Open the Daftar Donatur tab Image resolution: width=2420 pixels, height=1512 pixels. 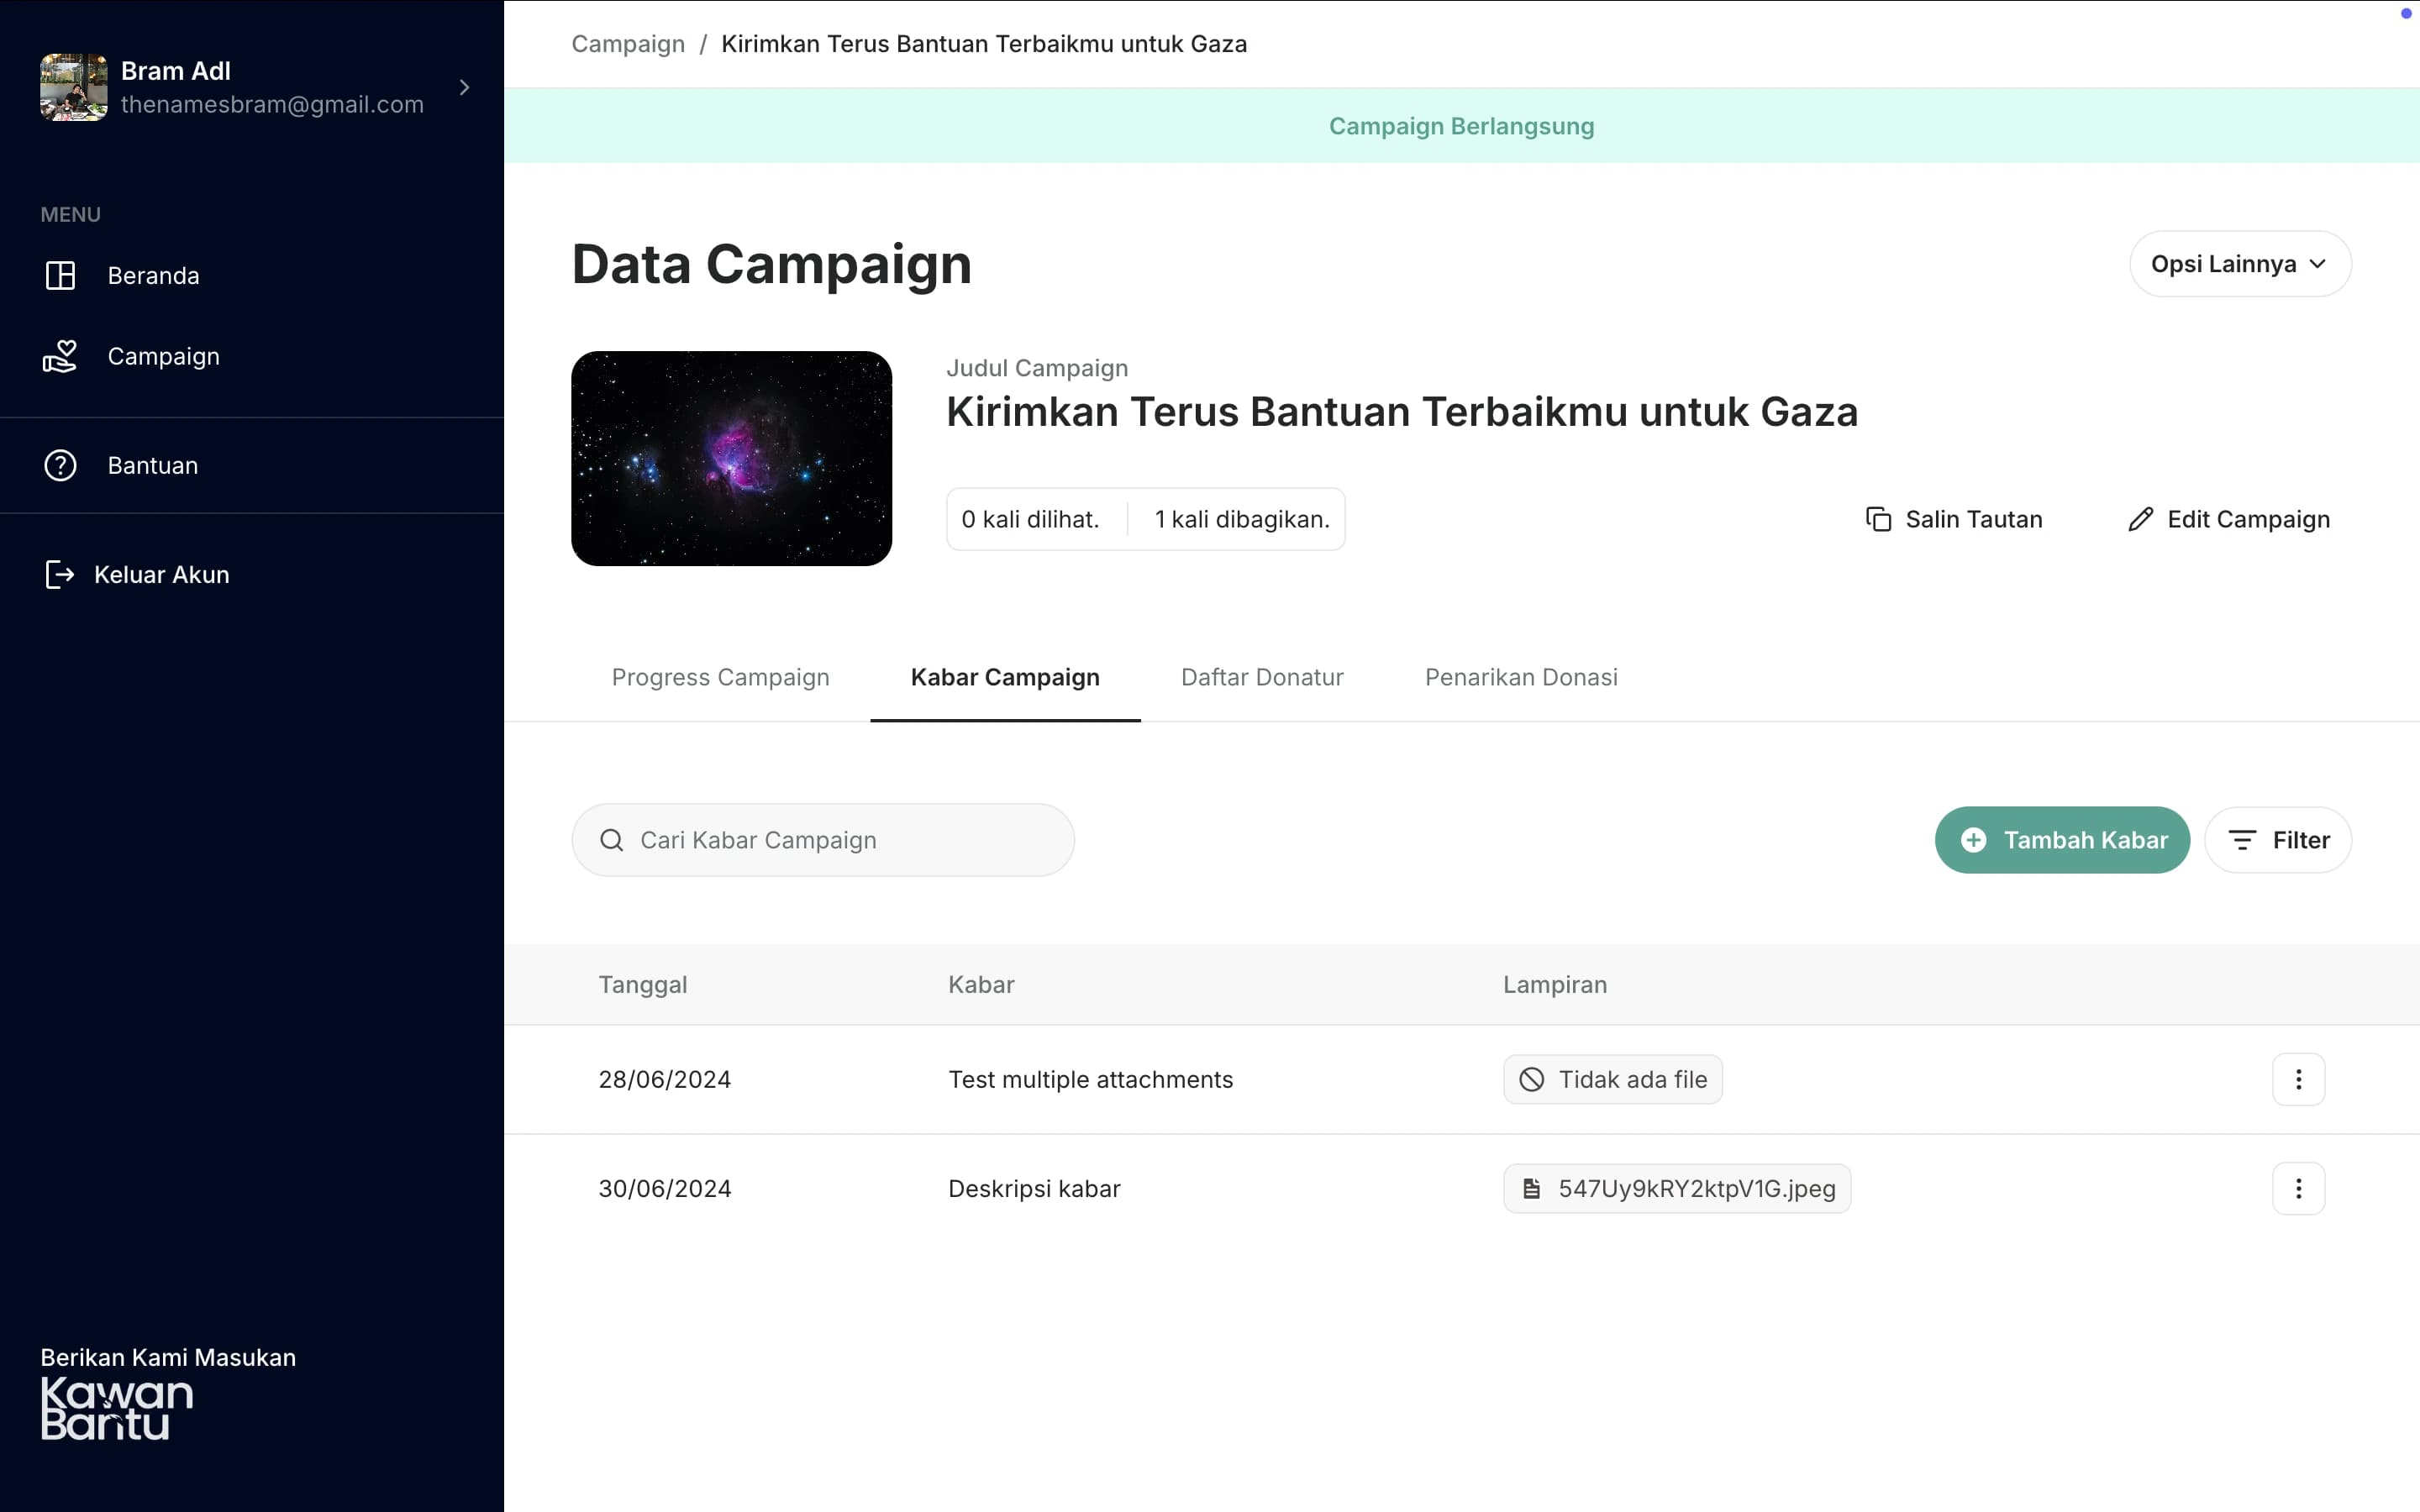point(1262,677)
